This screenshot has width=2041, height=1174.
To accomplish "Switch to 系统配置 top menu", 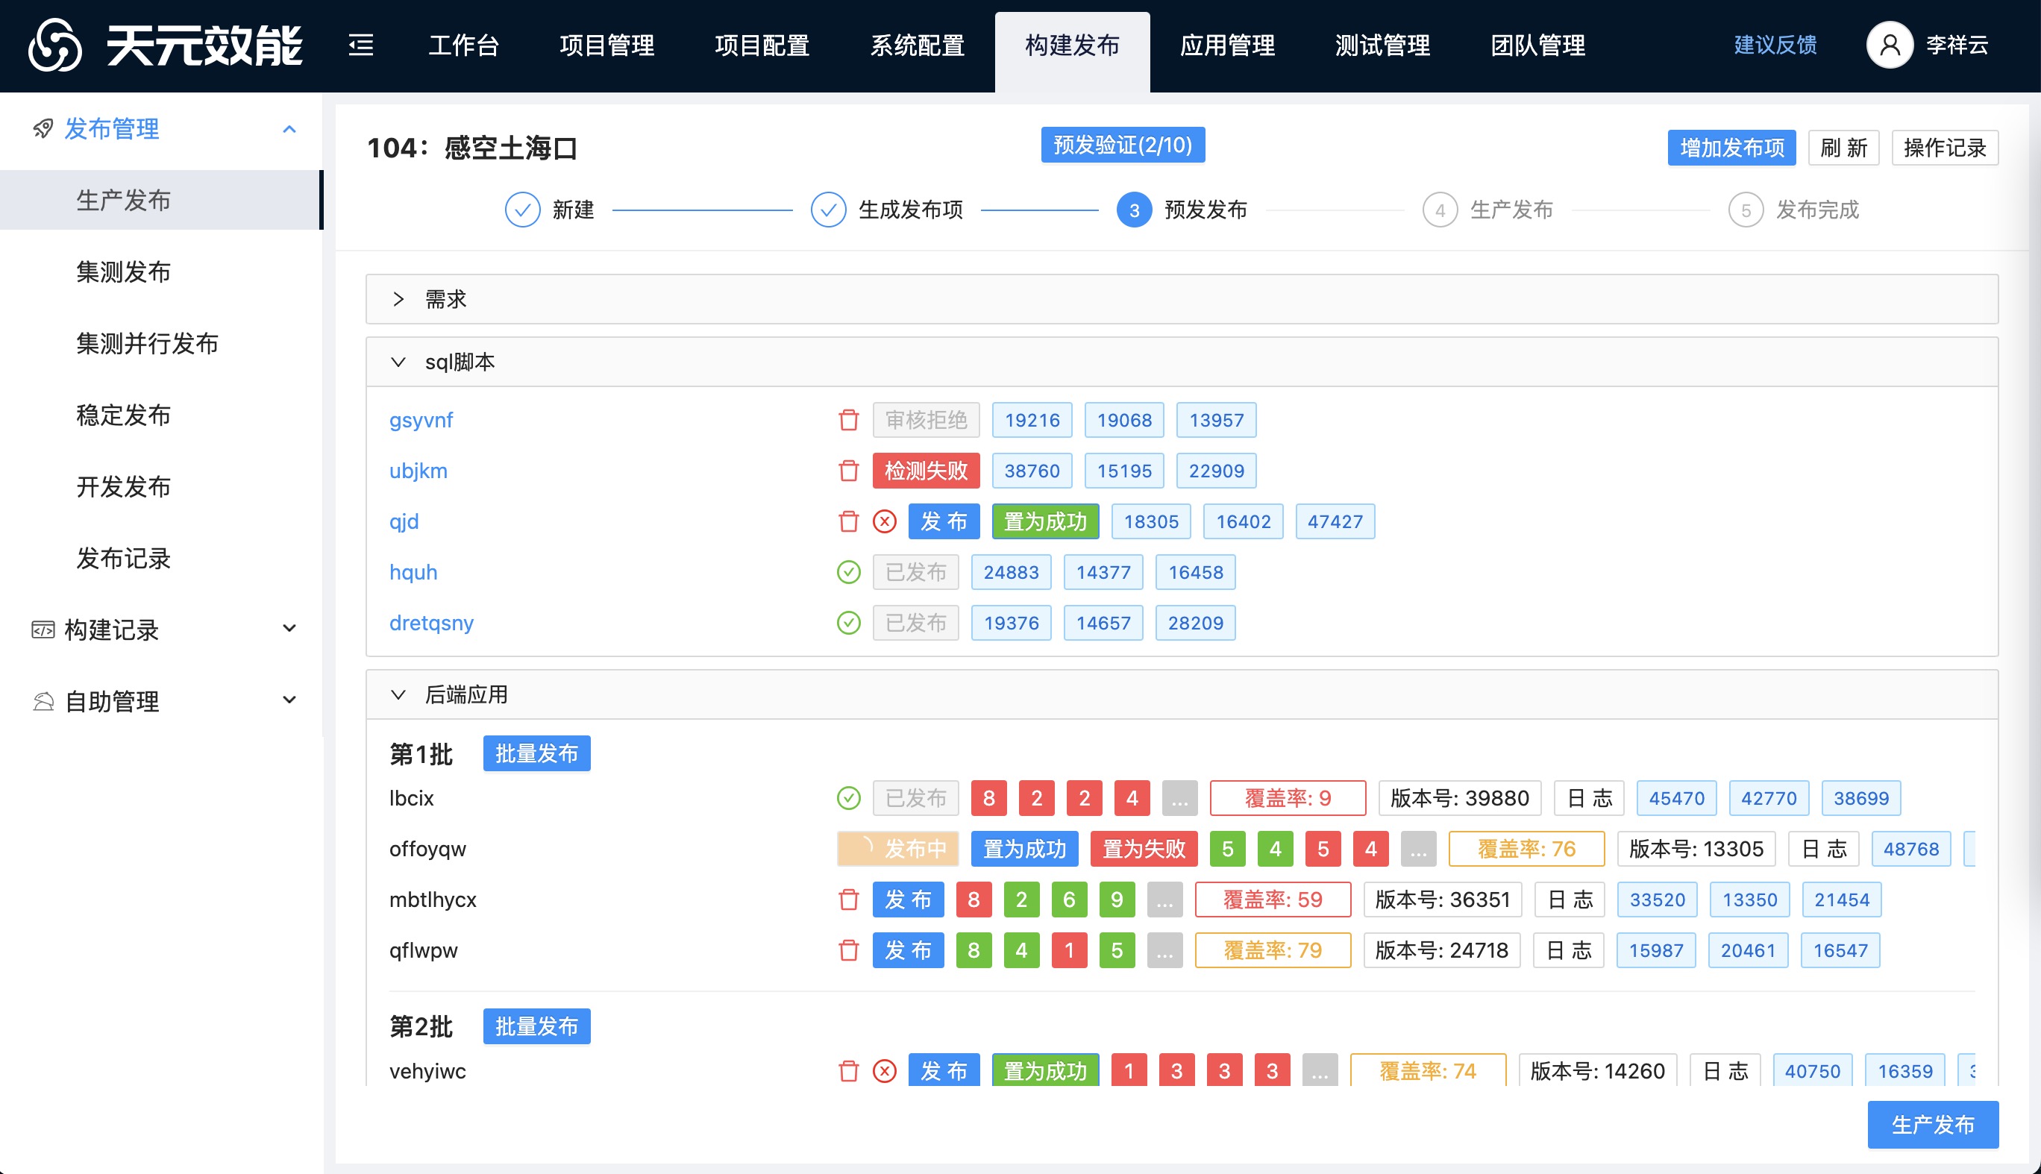I will point(918,45).
